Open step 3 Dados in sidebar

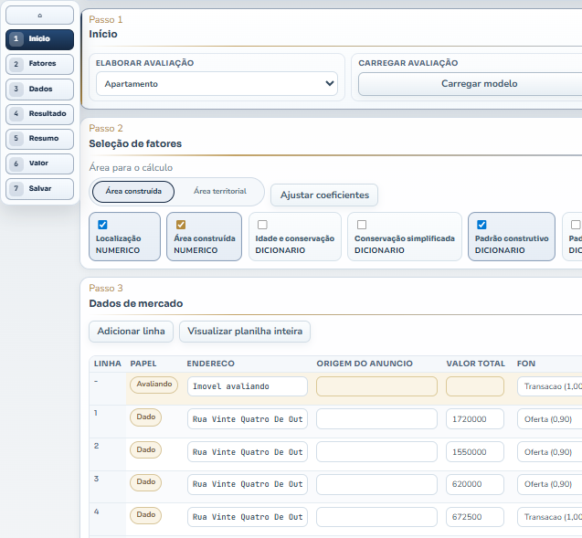pos(39,89)
